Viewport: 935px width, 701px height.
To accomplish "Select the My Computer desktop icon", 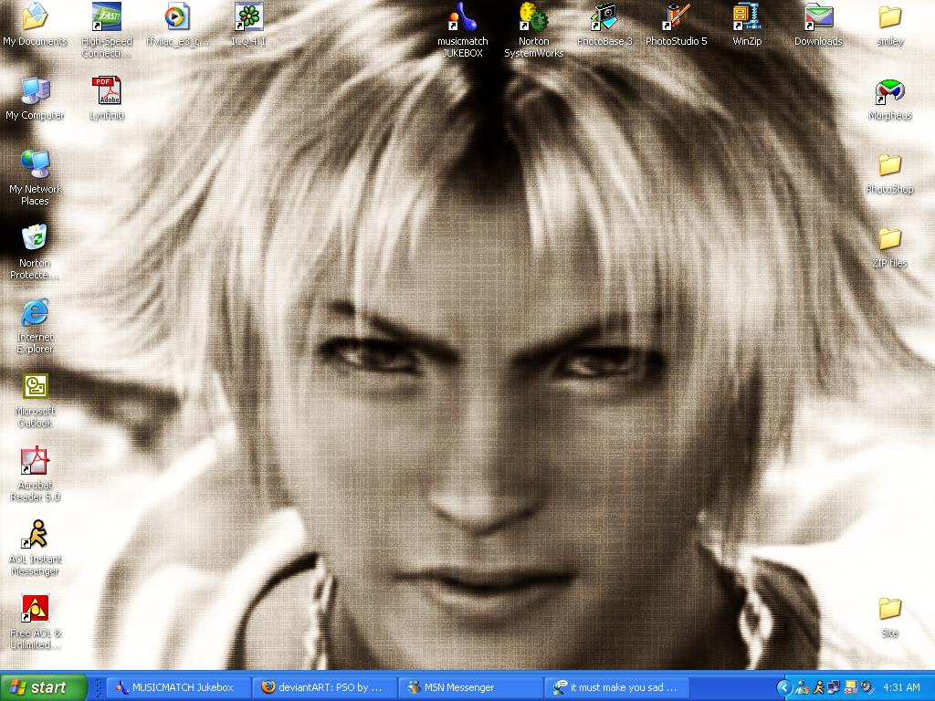I will [x=36, y=90].
